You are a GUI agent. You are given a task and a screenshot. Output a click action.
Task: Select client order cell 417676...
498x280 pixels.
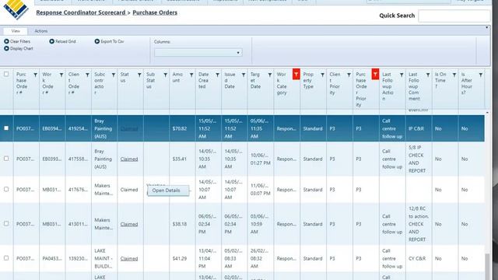point(78,190)
